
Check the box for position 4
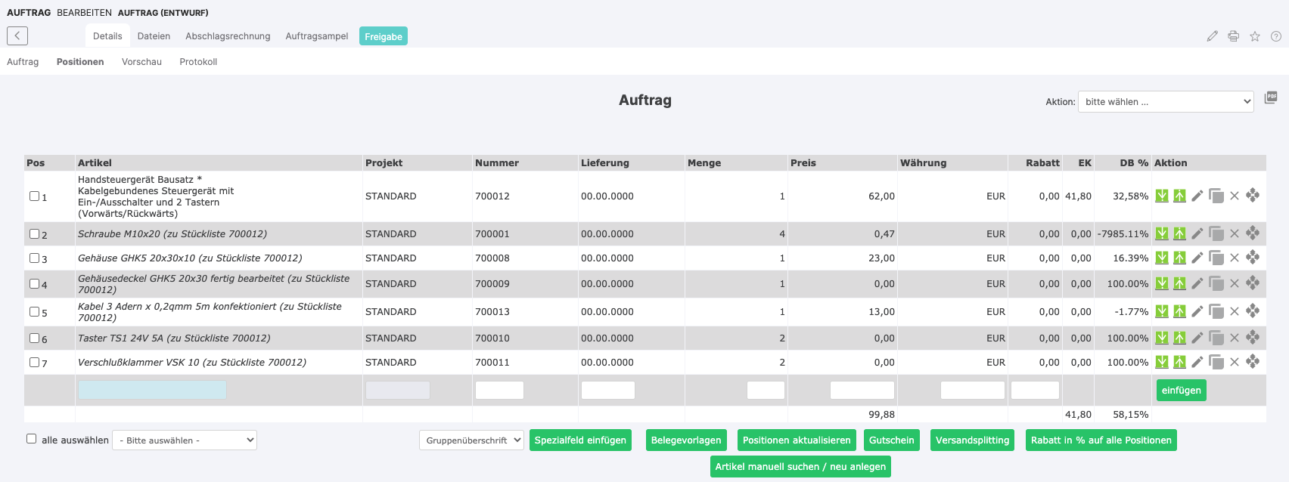click(34, 284)
